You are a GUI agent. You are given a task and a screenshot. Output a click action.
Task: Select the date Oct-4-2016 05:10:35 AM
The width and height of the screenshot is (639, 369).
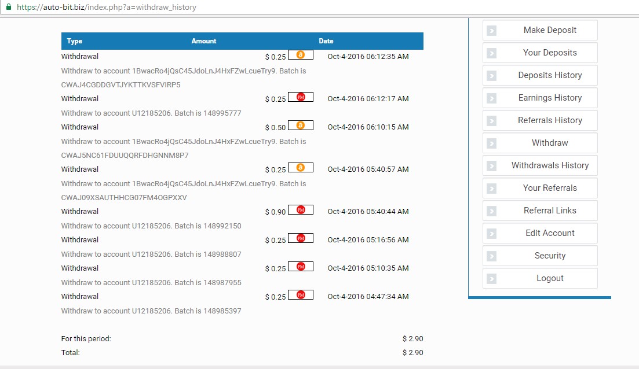pyautogui.click(x=368, y=268)
